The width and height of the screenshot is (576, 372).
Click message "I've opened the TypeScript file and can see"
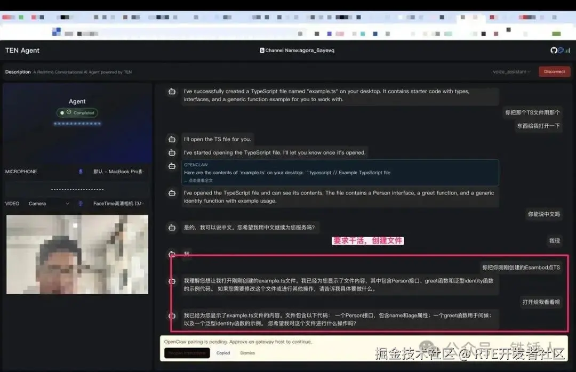(x=340, y=197)
